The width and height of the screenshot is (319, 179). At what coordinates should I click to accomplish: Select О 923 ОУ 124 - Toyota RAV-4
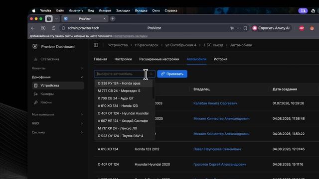click(124, 136)
